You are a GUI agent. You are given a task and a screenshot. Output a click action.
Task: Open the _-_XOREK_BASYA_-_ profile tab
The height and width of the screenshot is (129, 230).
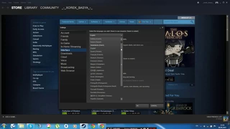(77, 8)
